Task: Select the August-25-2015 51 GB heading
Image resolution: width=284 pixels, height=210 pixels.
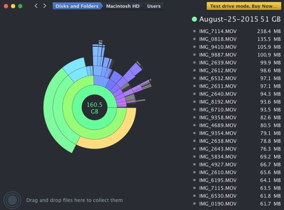Action: [x=240, y=19]
